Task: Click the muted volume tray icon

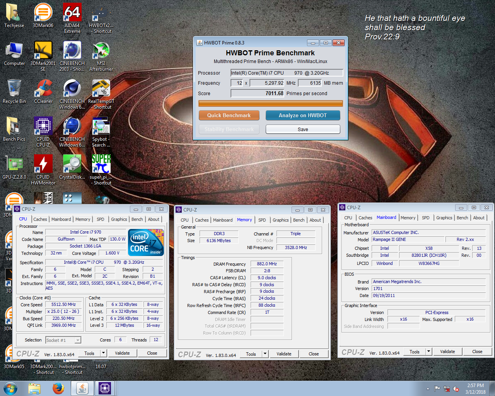Action: tap(456, 389)
